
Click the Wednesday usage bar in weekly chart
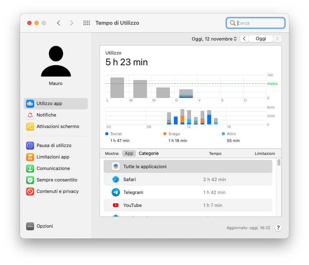163,93
